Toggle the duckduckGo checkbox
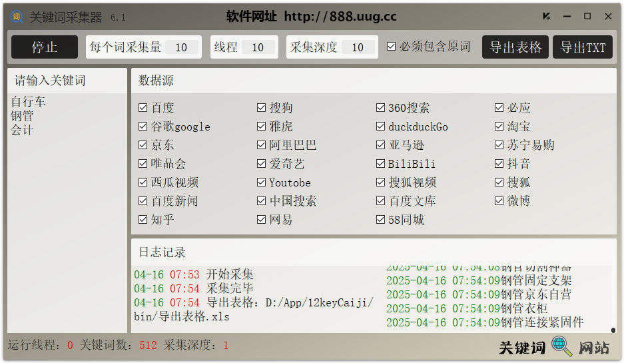Image resolution: width=624 pixels, height=363 pixels. 380,126
